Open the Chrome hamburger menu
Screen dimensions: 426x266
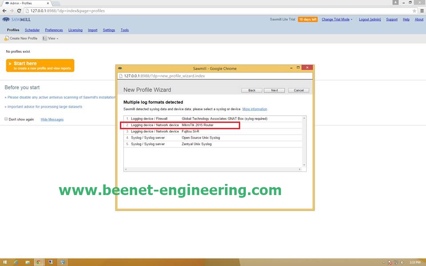(422, 11)
